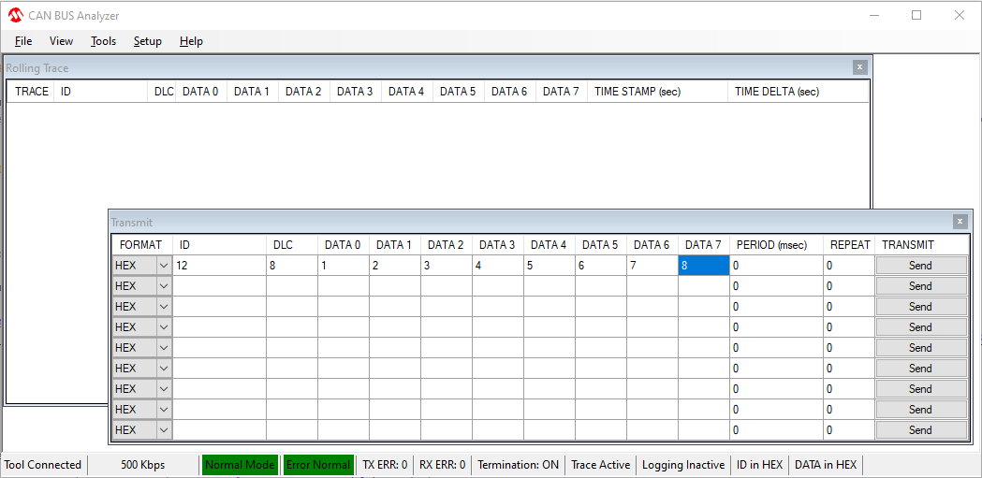The image size is (982, 478).
Task: Open the Tools menu
Action: (x=103, y=41)
